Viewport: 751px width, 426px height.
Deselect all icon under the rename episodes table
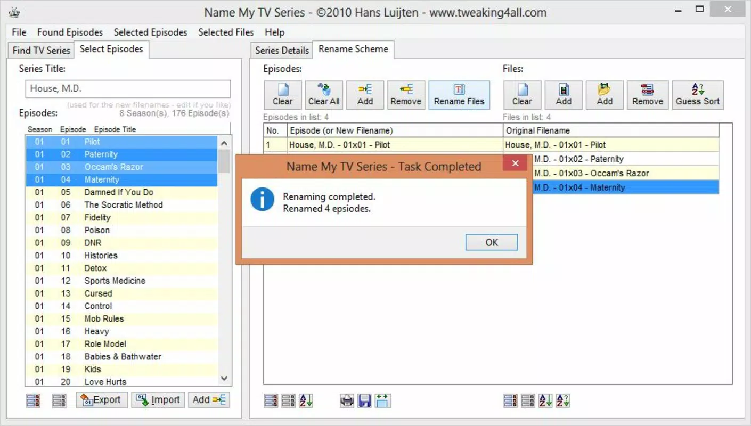[x=288, y=400]
